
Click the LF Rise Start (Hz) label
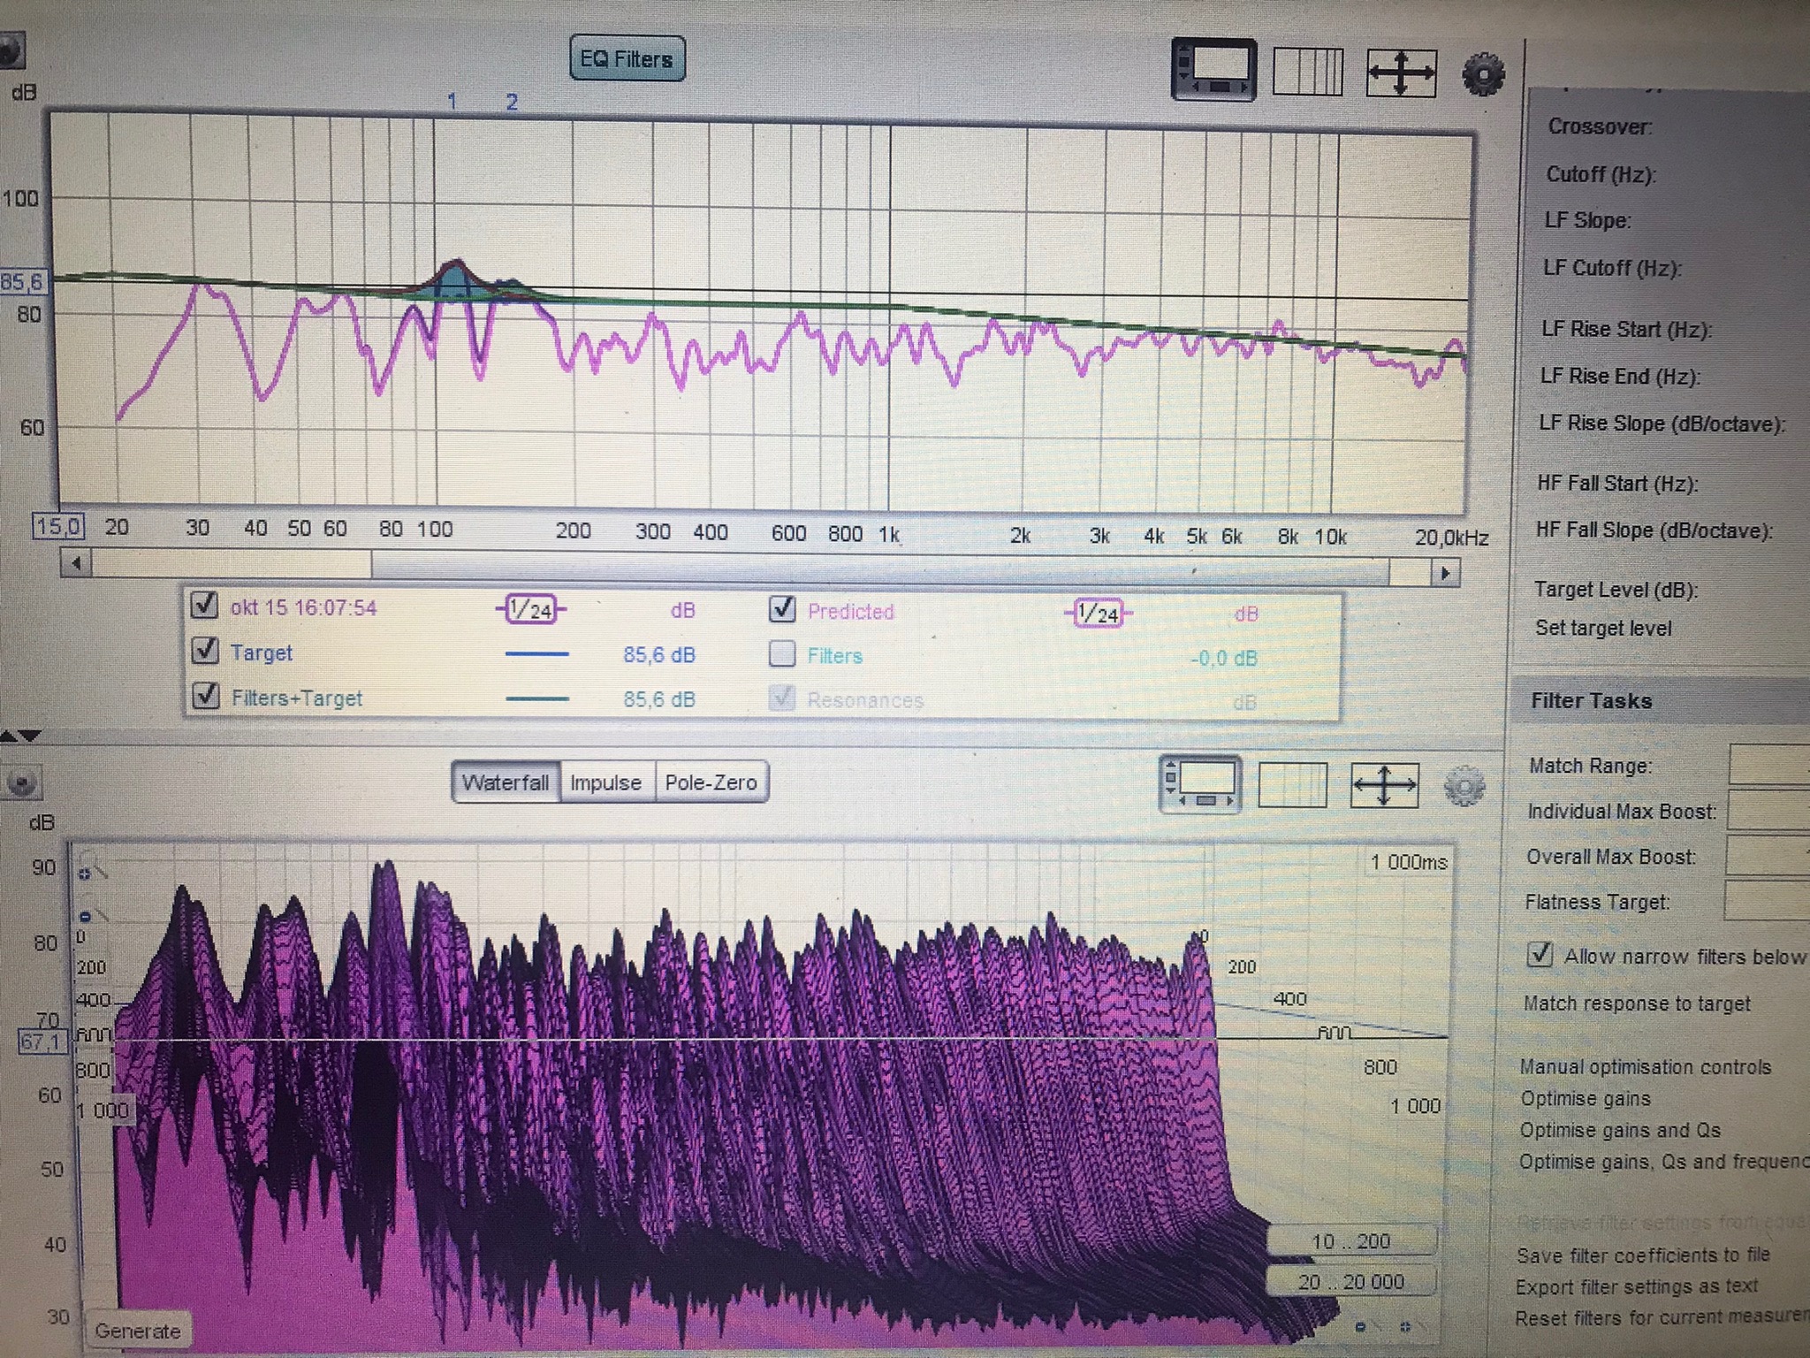(1627, 329)
